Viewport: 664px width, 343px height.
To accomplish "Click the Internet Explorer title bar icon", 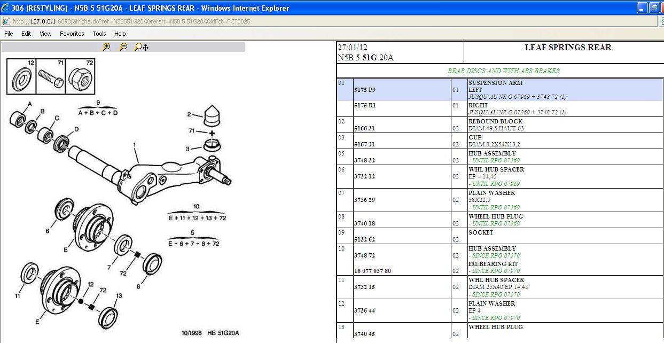I will [6, 8].
